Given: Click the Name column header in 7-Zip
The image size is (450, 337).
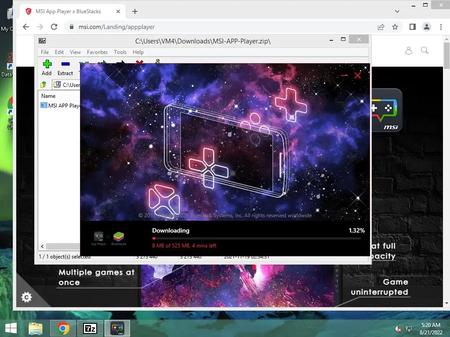Looking at the screenshot, I should (48, 96).
